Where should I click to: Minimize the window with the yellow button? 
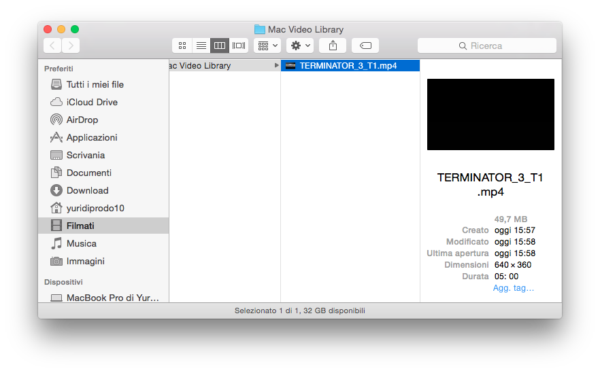pyautogui.click(x=61, y=29)
